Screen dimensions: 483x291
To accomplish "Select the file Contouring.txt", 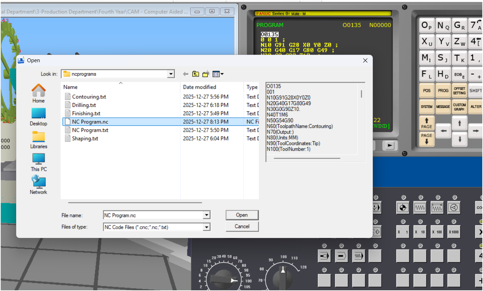I will coord(89,97).
